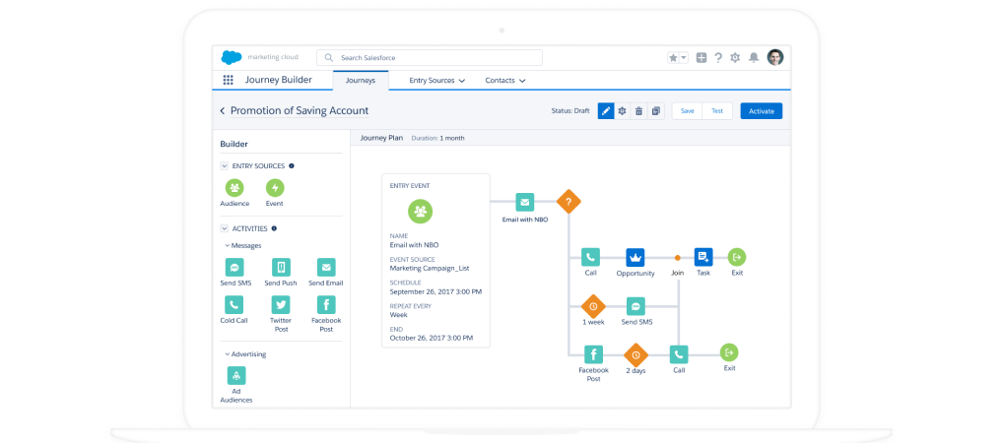Click the Status: Draft label

click(570, 110)
